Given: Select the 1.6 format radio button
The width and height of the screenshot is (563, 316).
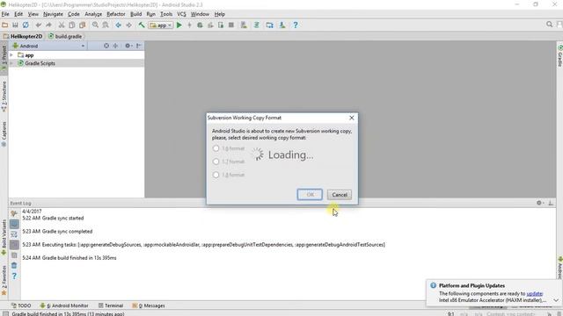Looking at the screenshot, I should pyautogui.click(x=216, y=148).
